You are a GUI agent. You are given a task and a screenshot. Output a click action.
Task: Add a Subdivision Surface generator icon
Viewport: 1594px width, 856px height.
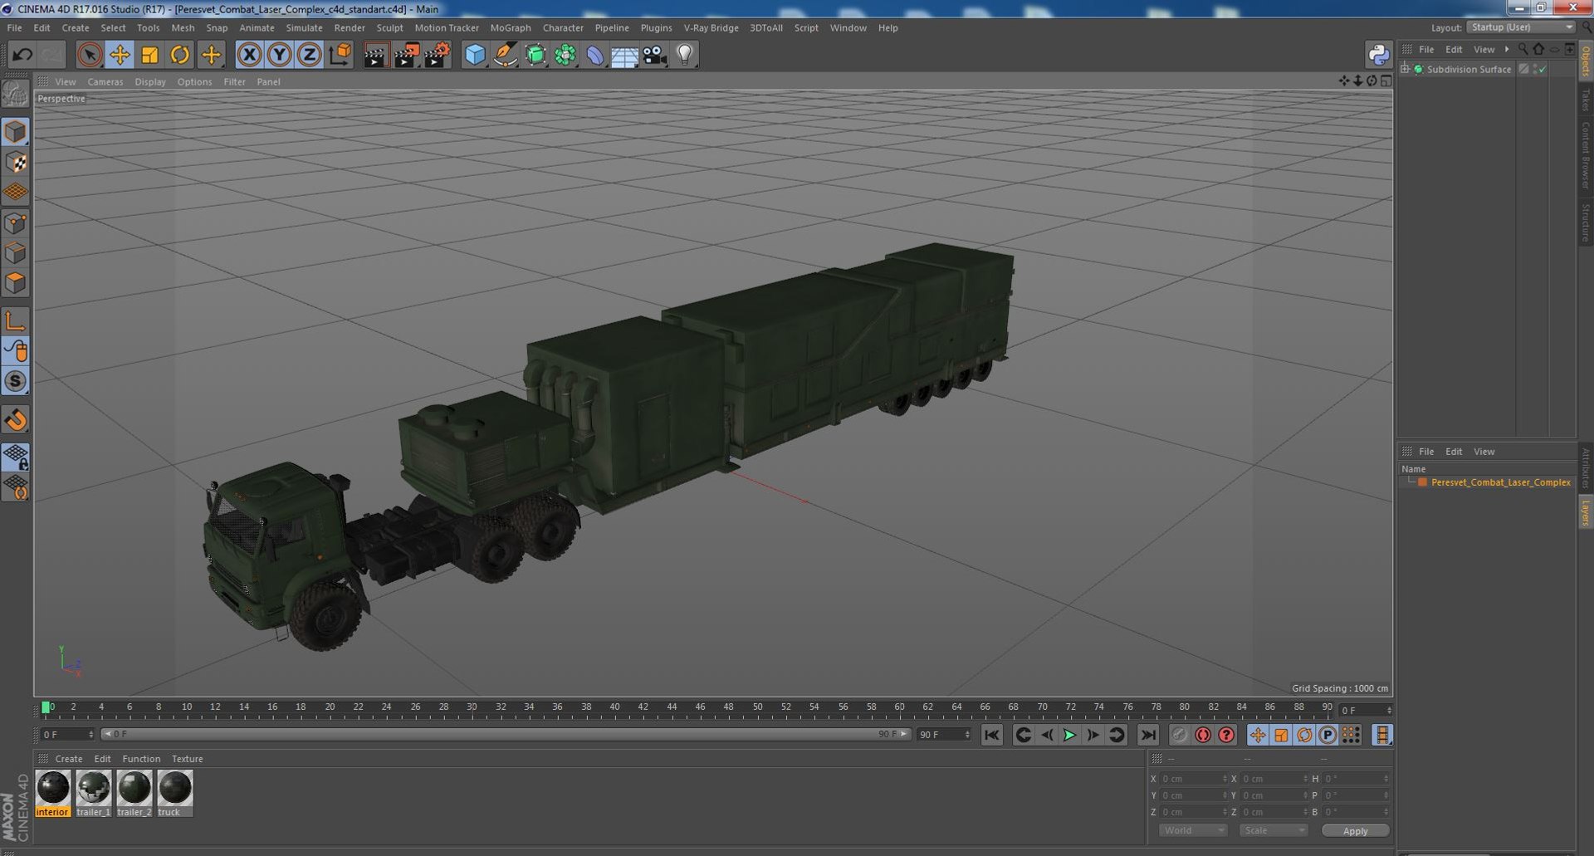[535, 55]
